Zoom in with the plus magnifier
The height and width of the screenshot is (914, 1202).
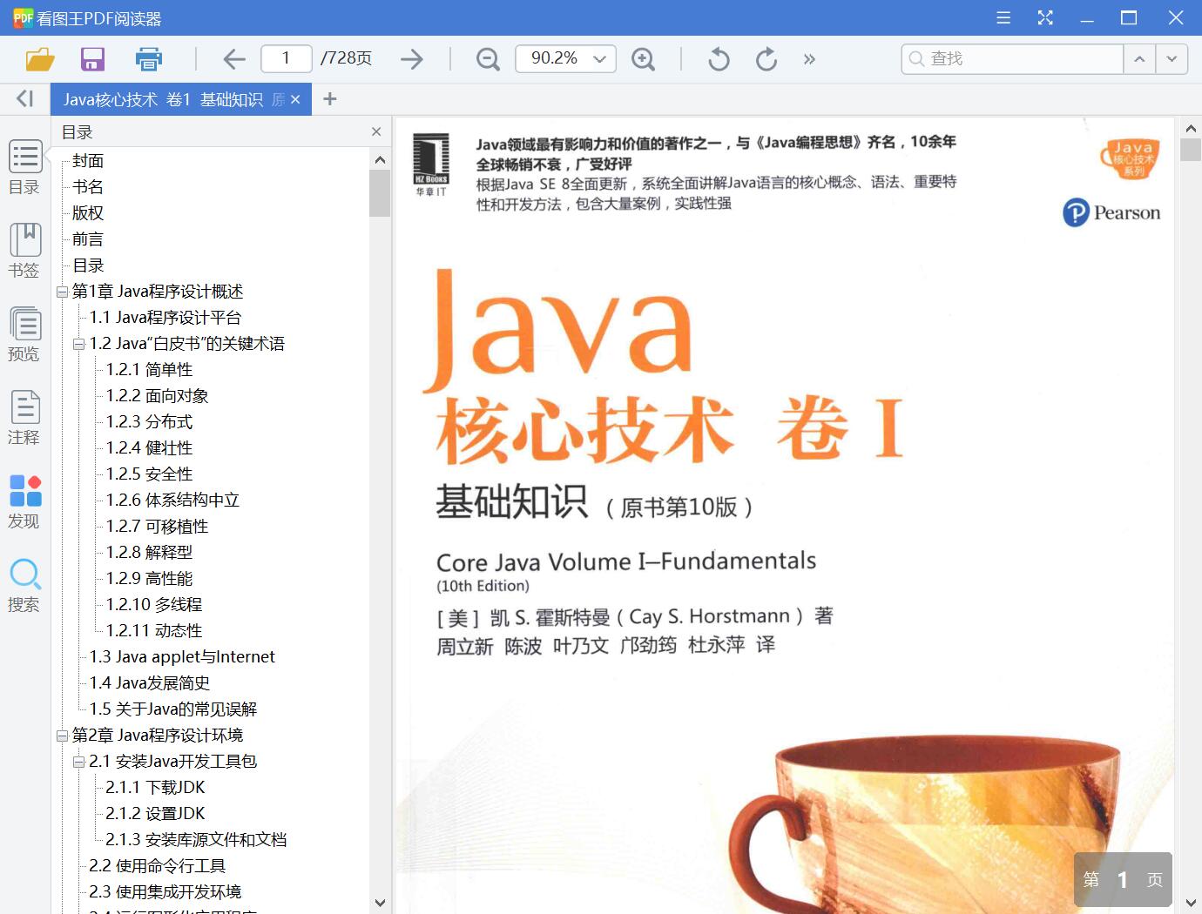coord(643,59)
